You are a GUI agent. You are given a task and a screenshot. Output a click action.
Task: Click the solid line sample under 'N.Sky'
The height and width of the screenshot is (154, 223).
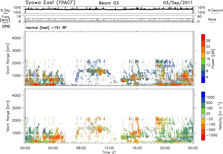pos(5,13)
